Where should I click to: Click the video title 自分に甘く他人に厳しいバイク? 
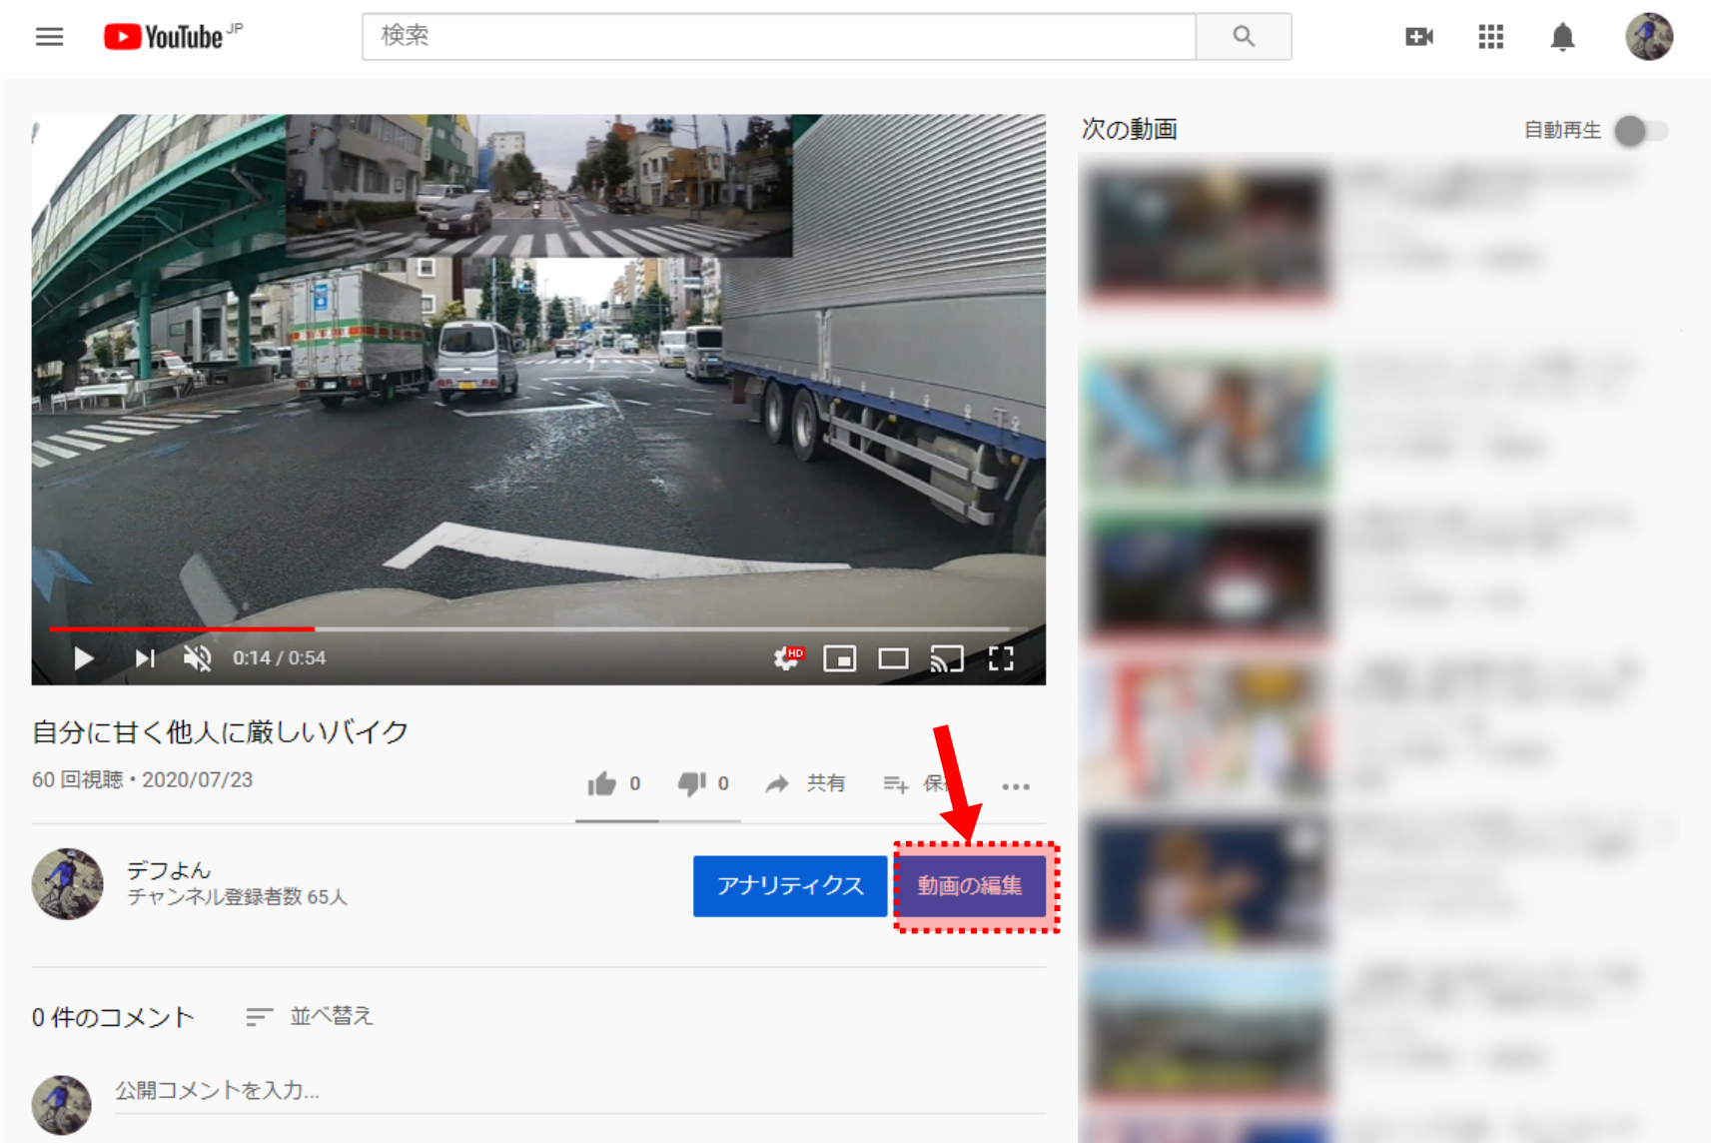[221, 732]
